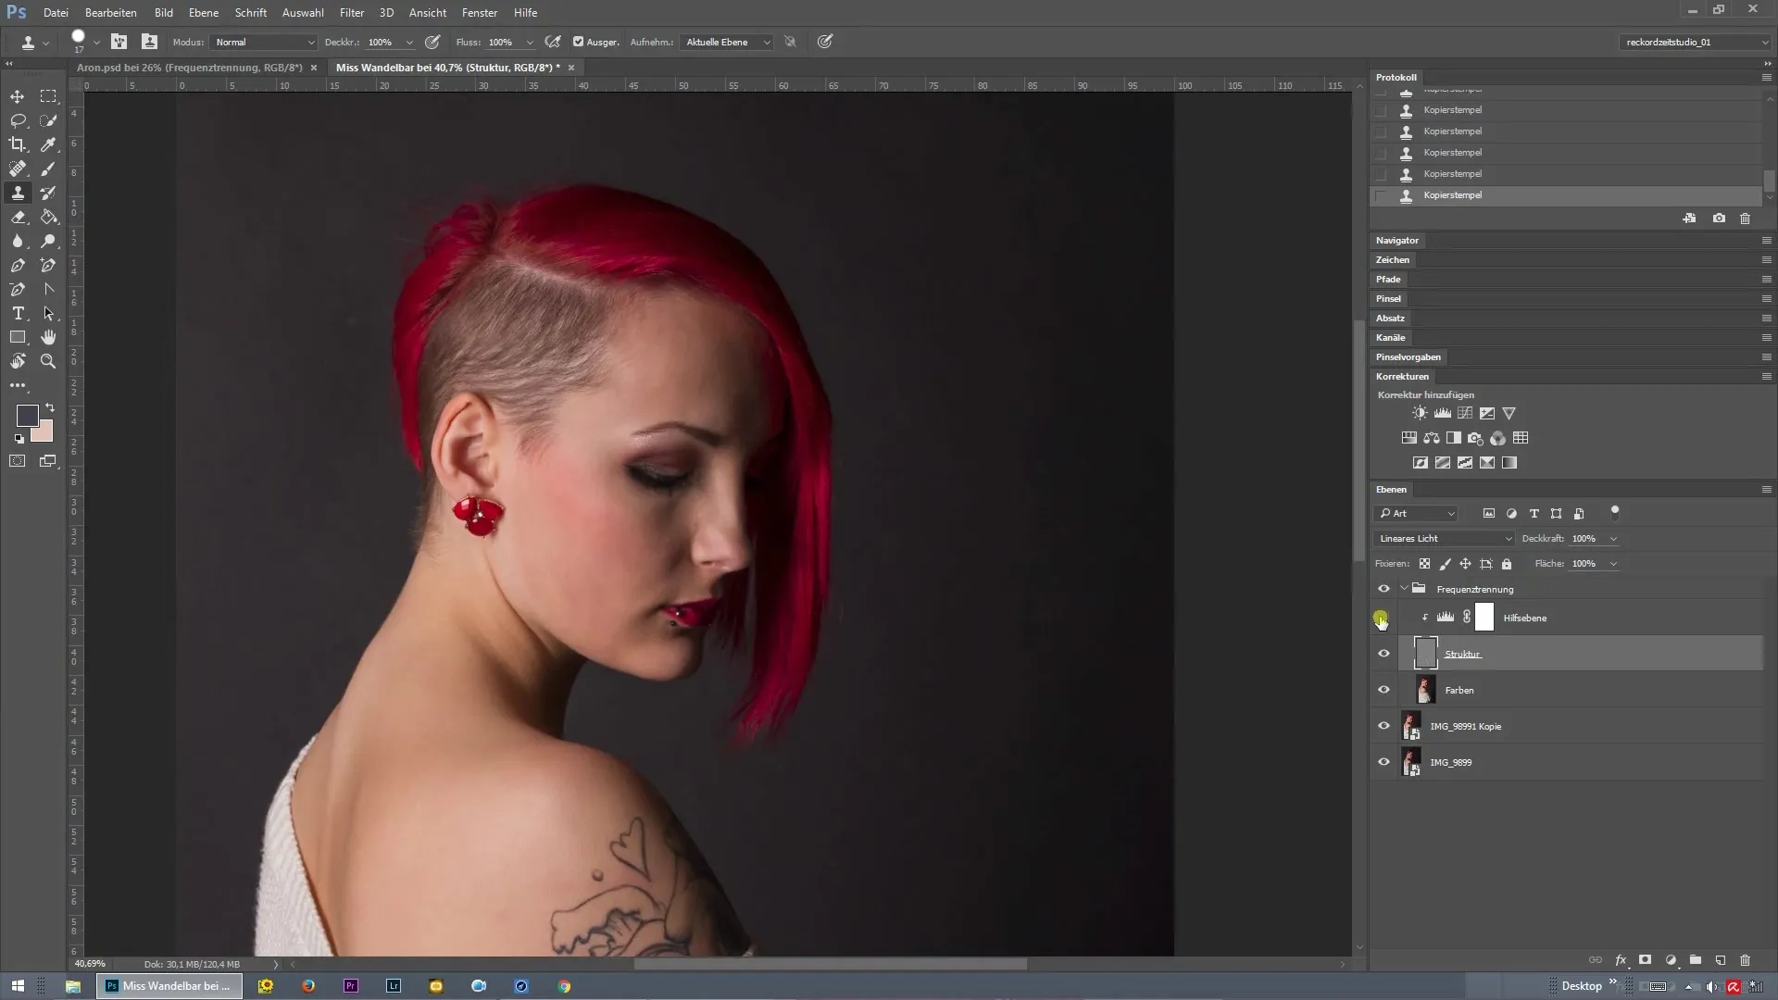Select the Brush tool
Image resolution: width=1778 pixels, height=1000 pixels.
[x=48, y=169]
